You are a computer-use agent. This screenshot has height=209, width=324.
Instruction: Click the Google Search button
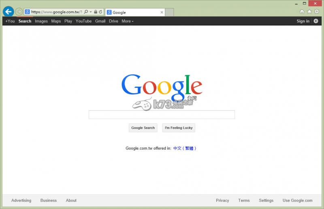[x=143, y=128]
